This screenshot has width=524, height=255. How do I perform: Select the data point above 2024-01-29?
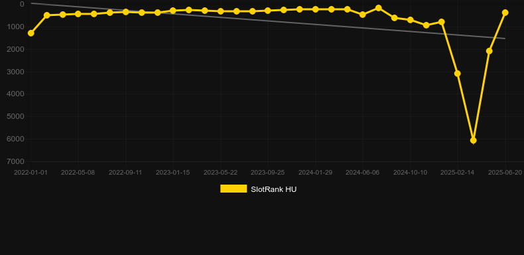(x=316, y=9)
